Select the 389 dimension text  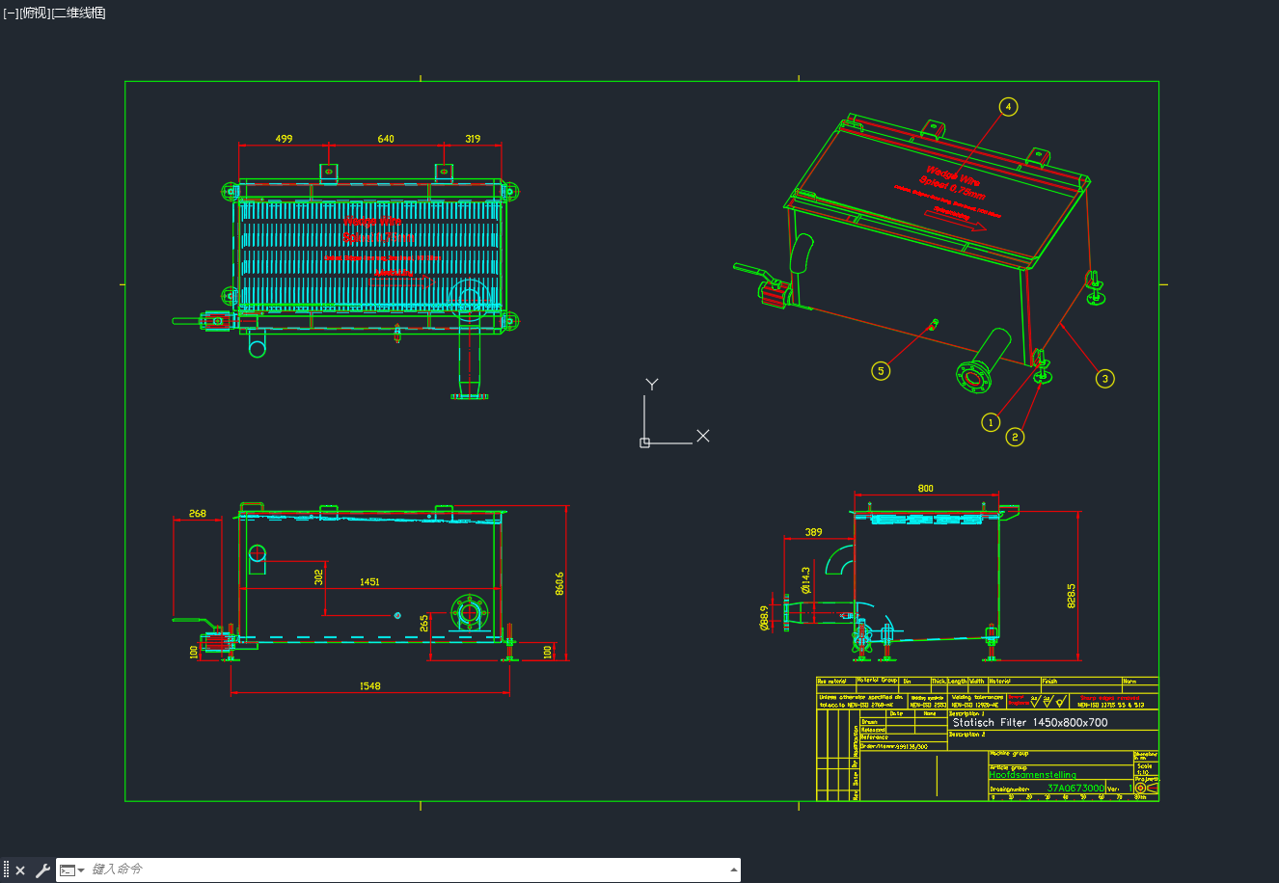(x=814, y=532)
